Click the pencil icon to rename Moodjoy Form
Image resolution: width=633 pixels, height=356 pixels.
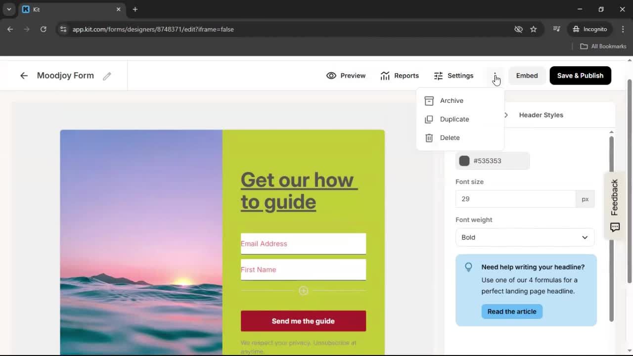coord(107,76)
